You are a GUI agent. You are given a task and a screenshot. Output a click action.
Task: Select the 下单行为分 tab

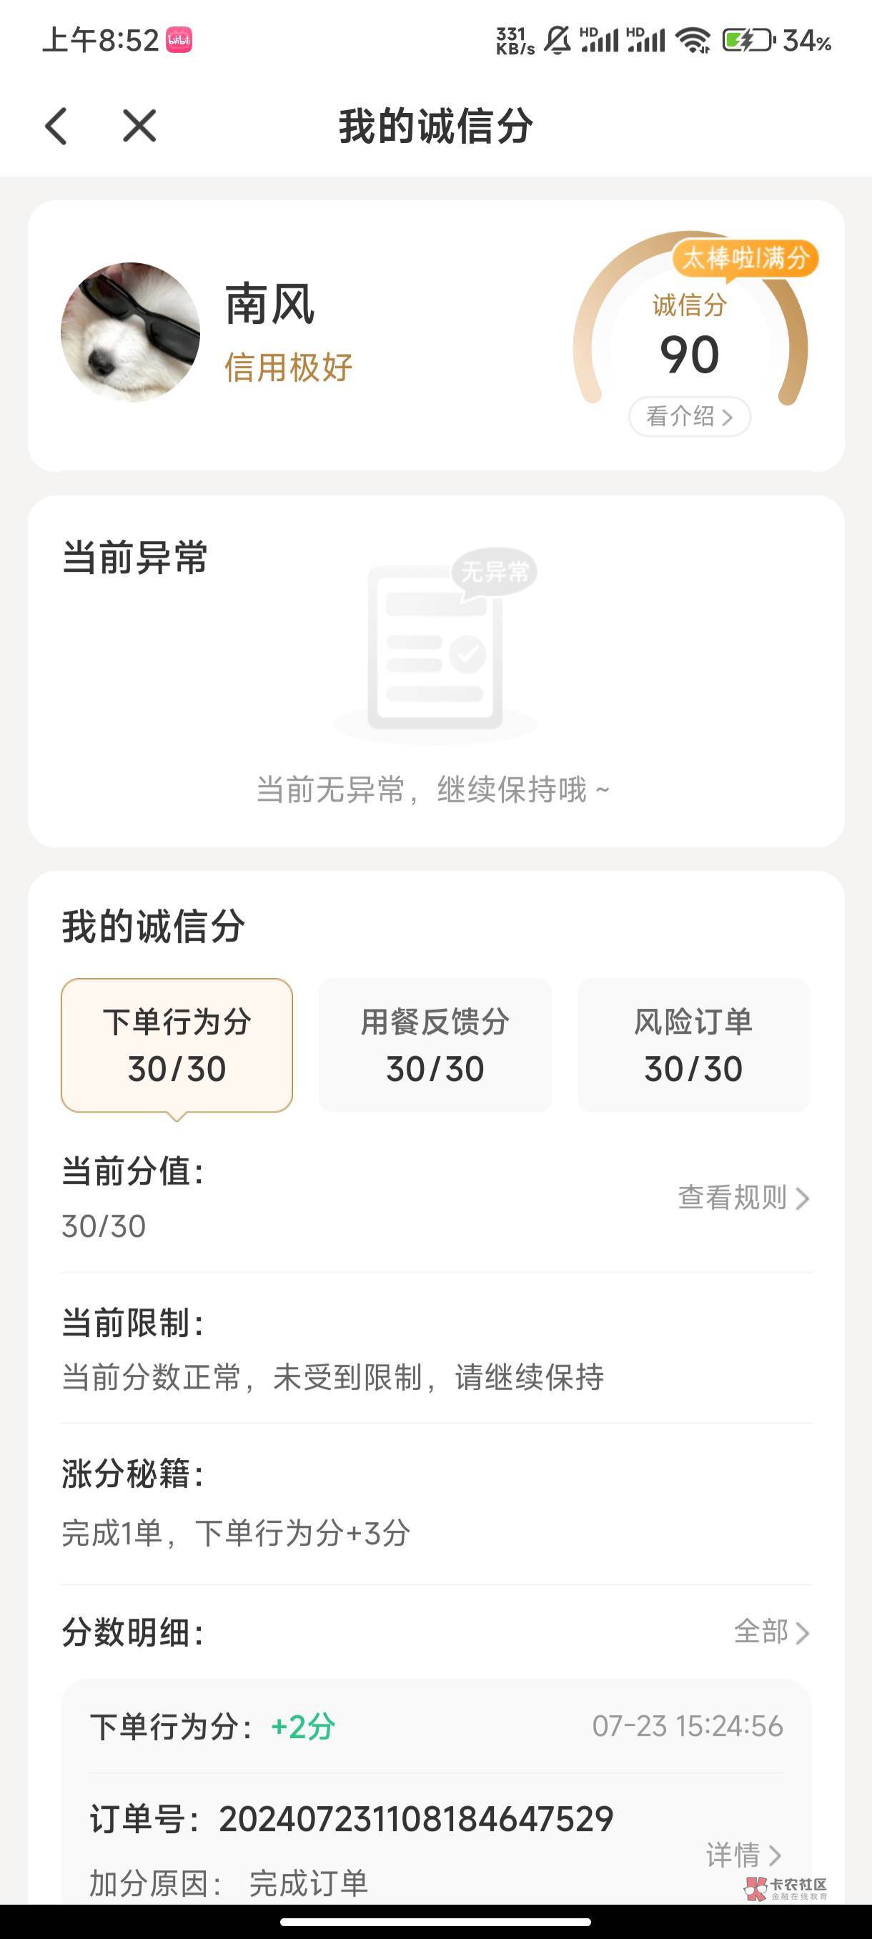[x=177, y=1045]
